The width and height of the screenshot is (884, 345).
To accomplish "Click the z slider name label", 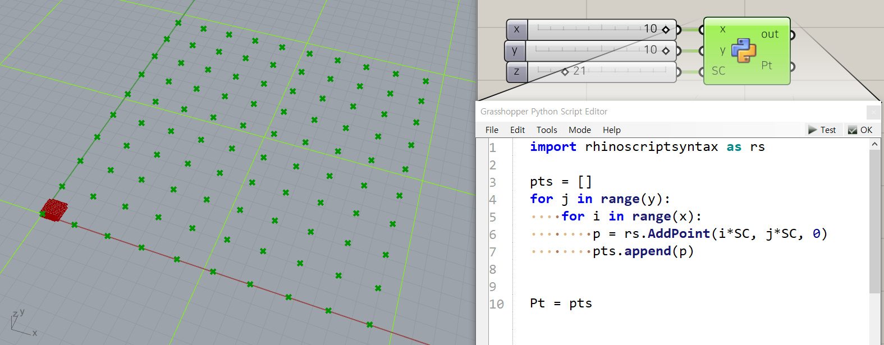I will pyautogui.click(x=516, y=72).
